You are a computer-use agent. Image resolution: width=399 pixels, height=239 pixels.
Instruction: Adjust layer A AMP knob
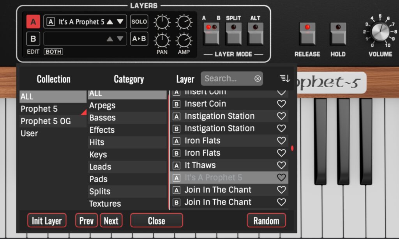(184, 22)
